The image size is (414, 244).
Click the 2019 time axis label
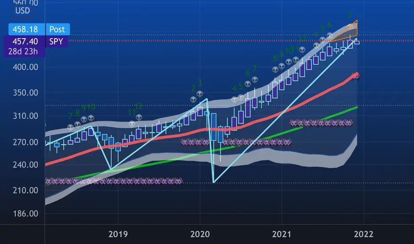pyautogui.click(x=118, y=234)
